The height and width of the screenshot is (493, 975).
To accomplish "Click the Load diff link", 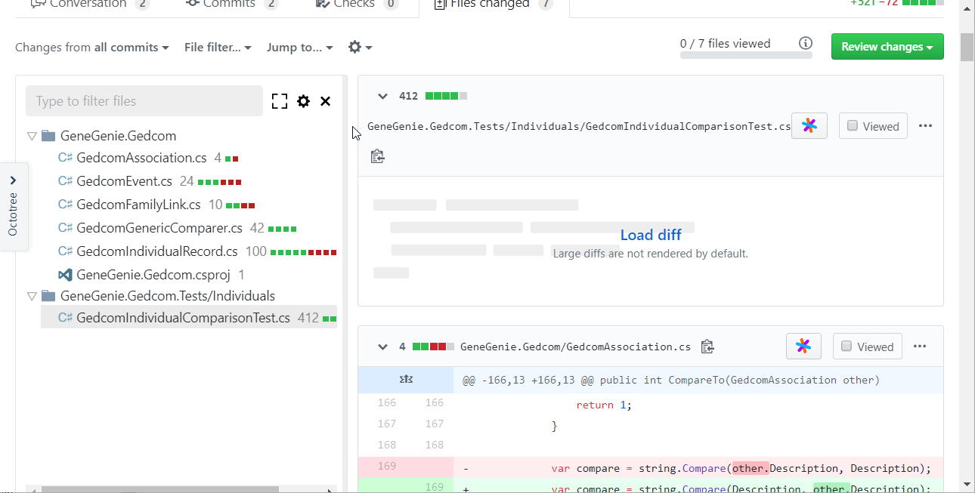I will (651, 235).
